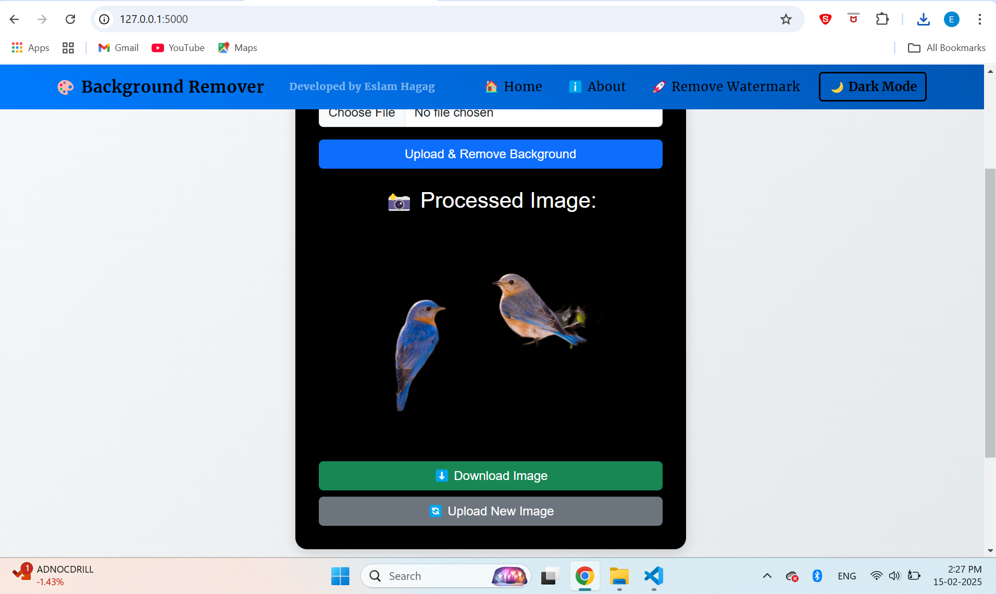Click the Upload New Image button
Screen dimensions: 996x594
click(490, 511)
